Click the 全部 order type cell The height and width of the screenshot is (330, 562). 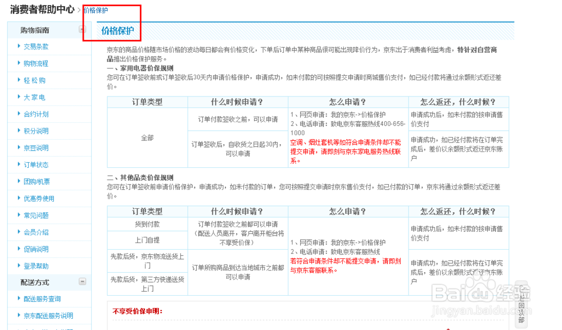pos(147,137)
